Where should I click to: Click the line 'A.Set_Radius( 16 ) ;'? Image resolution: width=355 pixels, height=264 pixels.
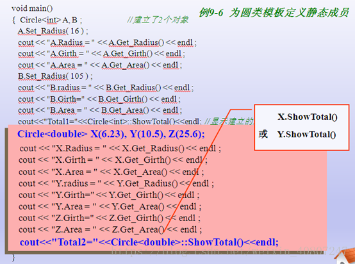53,31
